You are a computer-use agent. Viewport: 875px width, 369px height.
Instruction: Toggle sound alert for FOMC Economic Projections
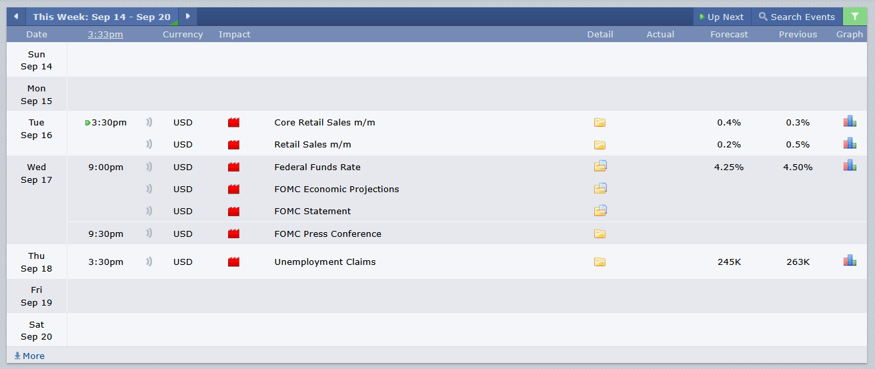(x=149, y=189)
